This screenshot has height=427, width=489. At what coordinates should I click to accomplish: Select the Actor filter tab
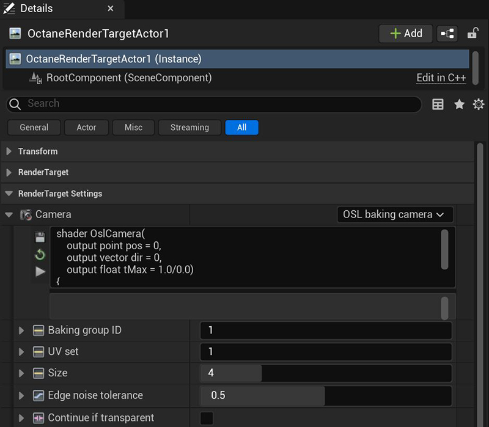tap(86, 128)
